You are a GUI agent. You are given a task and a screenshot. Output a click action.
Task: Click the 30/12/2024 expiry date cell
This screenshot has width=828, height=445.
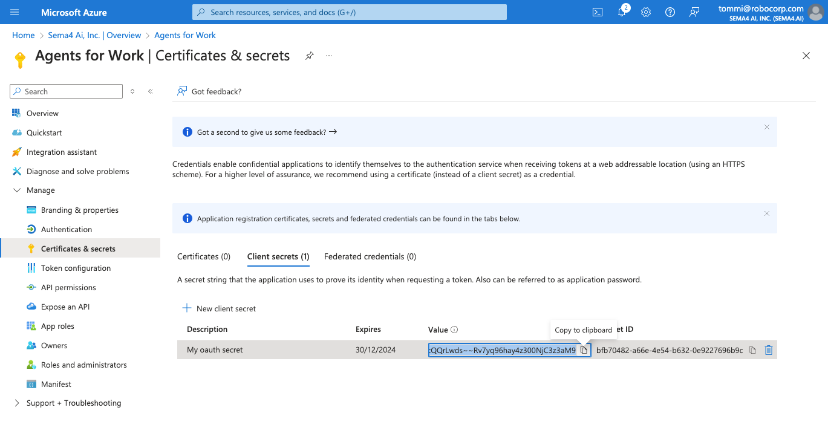click(376, 350)
